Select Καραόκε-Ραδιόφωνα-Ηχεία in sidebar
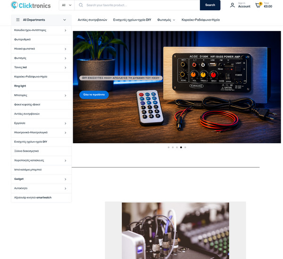 [x=41, y=77]
